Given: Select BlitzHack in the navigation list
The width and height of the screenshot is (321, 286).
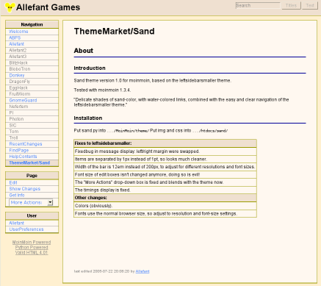Looking at the screenshot, I should (x=18, y=62).
